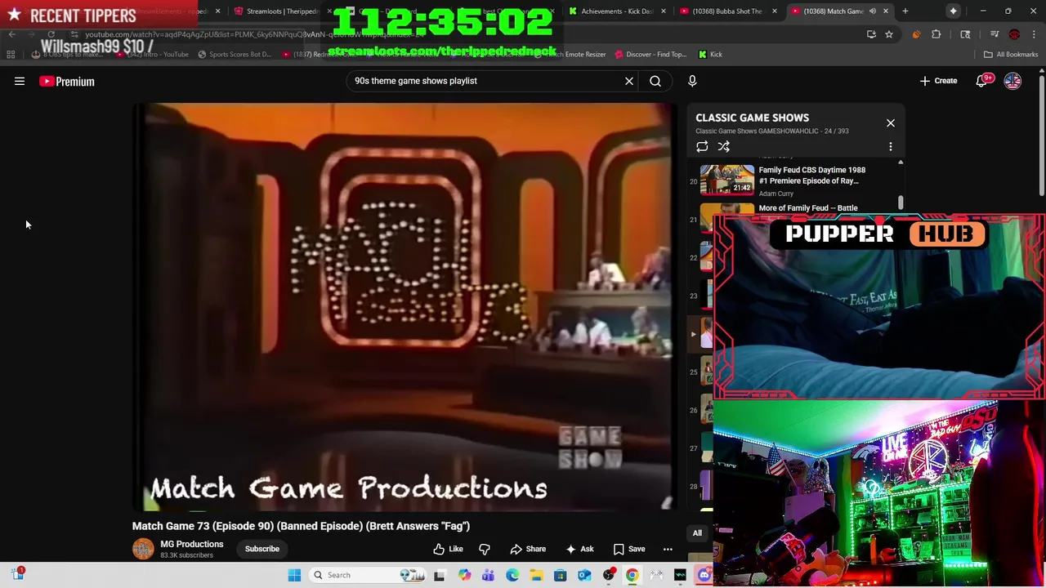Open Outlook from taskbar
Viewport: 1046px width, 588px height.
pyautogui.click(x=584, y=575)
